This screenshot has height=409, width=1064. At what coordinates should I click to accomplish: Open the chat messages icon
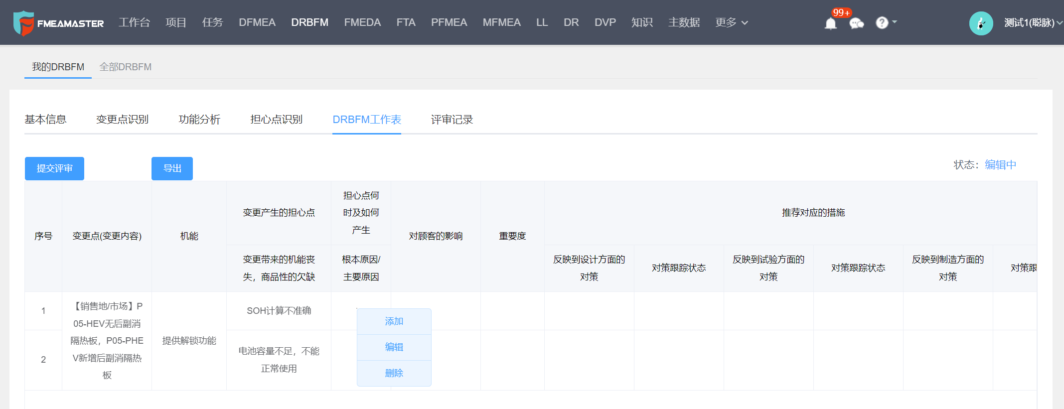tap(856, 23)
